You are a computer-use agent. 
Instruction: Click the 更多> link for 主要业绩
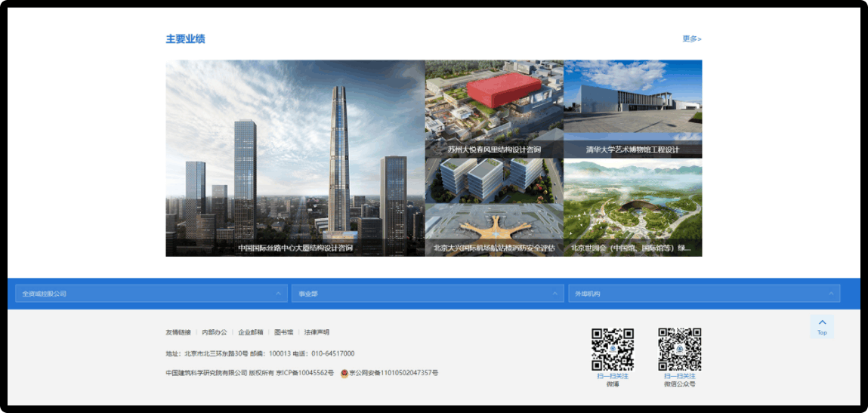click(x=691, y=39)
